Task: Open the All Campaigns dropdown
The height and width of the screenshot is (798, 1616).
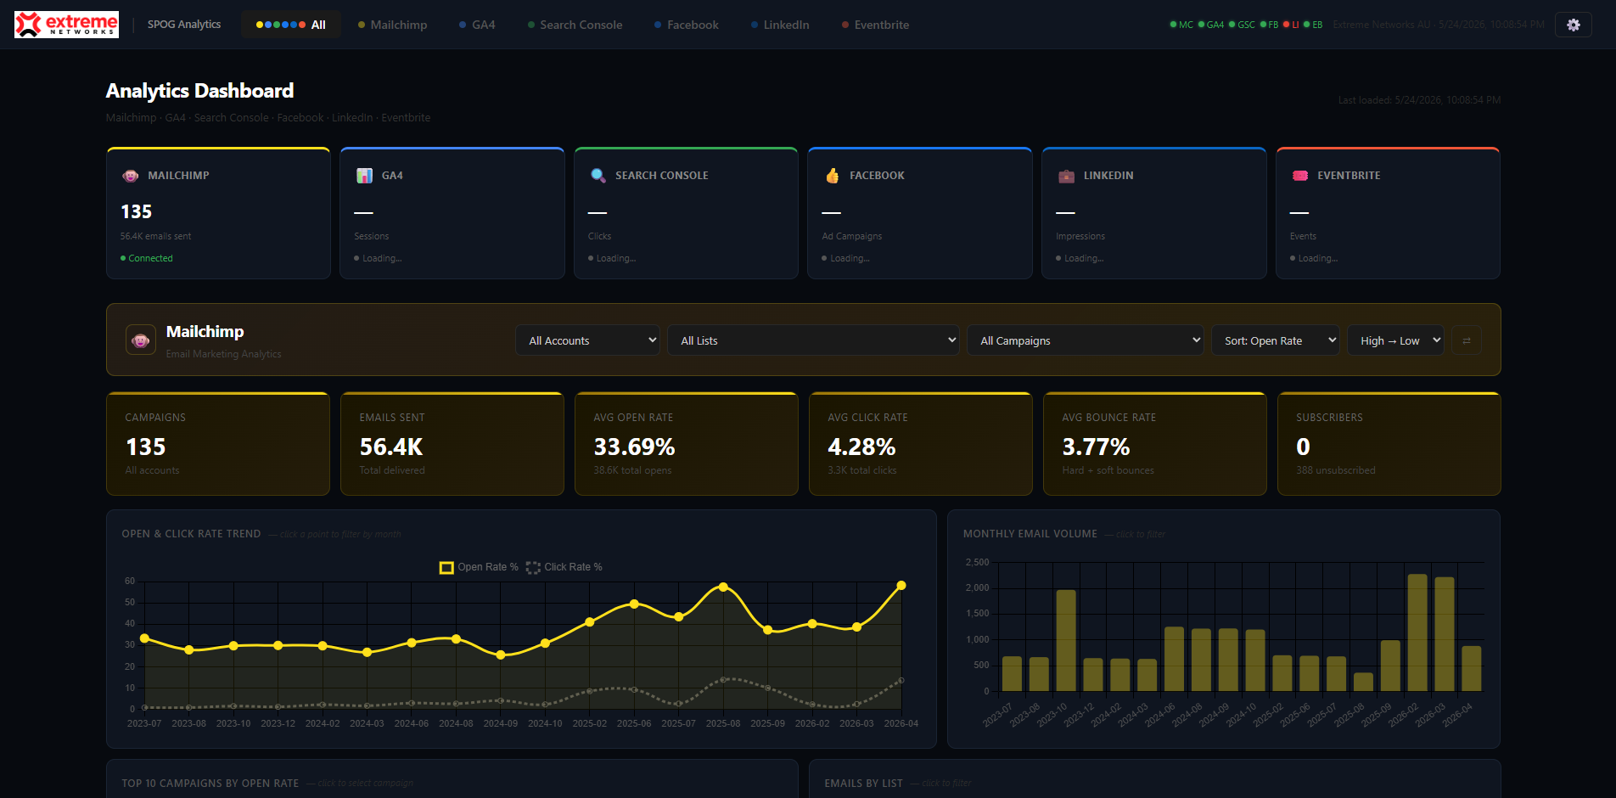Action: pos(1085,340)
